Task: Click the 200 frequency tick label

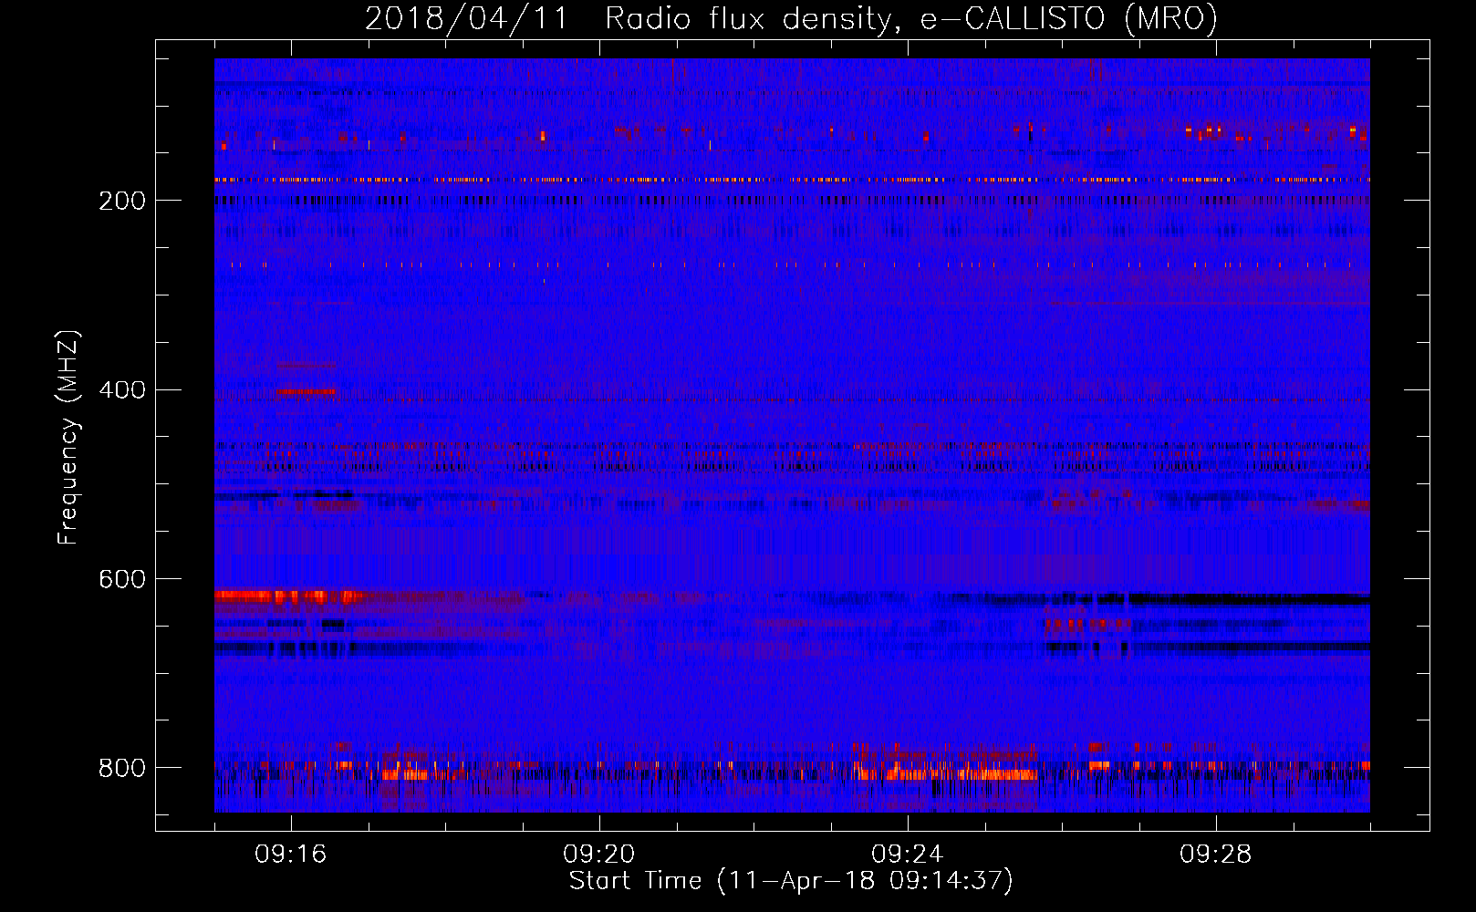Action: (122, 201)
